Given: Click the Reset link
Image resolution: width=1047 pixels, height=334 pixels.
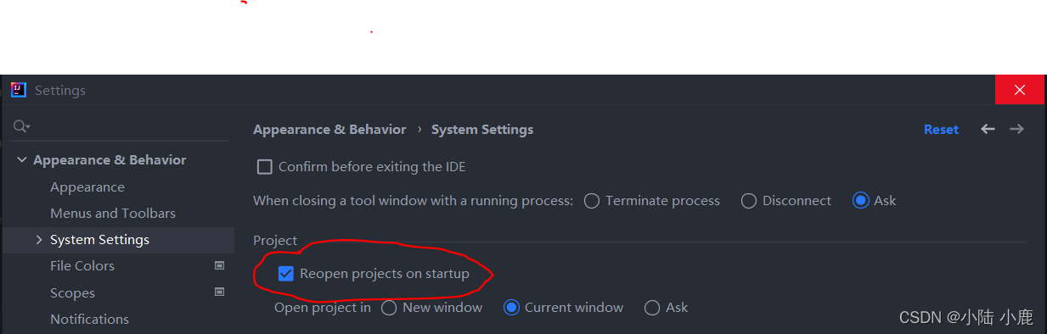Looking at the screenshot, I should click(941, 130).
